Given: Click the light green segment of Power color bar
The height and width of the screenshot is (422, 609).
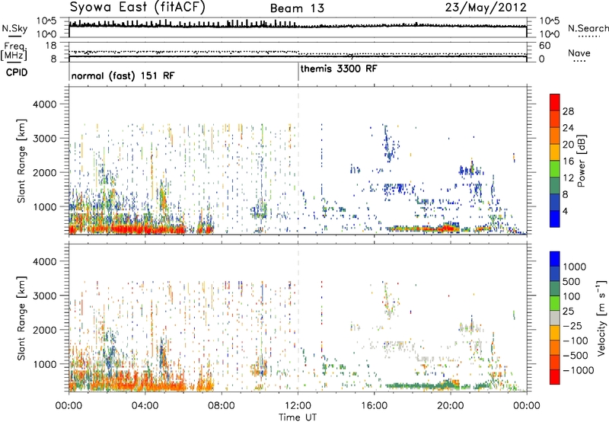Looking at the screenshot, I should (555, 168).
